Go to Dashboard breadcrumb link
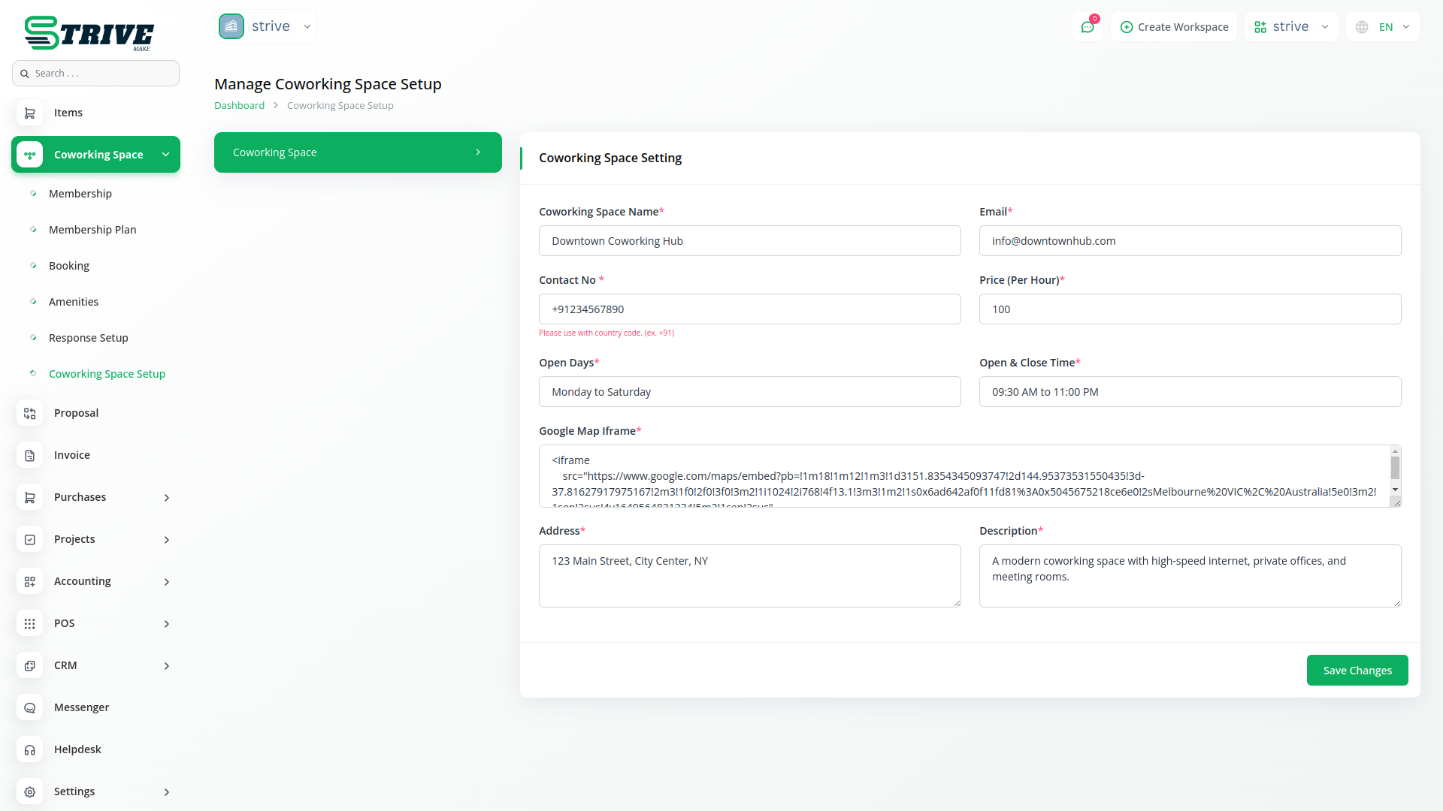This screenshot has height=811, width=1443. tap(239, 106)
